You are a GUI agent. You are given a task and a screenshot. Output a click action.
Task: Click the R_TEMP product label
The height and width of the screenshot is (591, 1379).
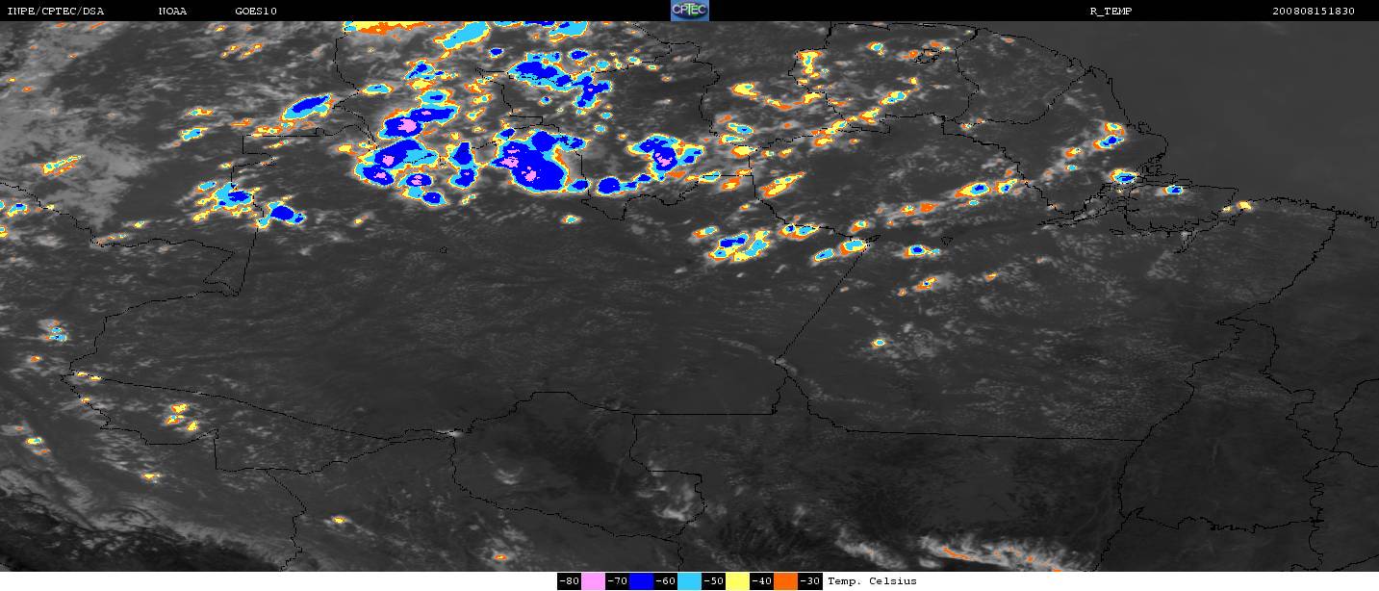pos(1109,10)
